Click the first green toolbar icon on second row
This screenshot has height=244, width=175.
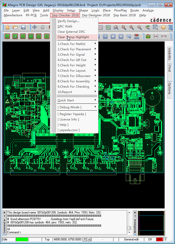(x=7, y=36)
